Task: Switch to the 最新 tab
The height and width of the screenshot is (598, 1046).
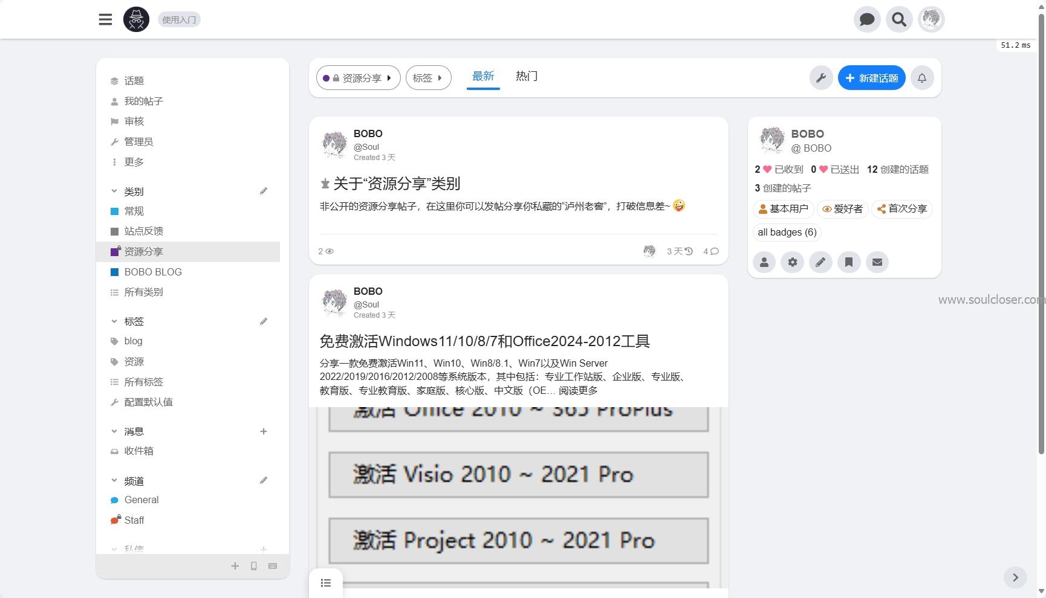Action: [x=483, y=76]
